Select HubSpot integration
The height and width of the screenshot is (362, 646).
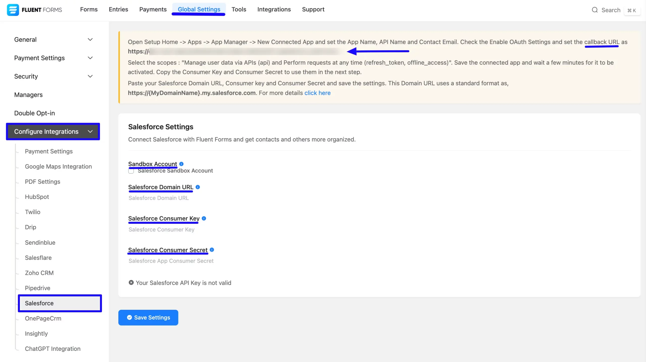[x=37, y=197]
